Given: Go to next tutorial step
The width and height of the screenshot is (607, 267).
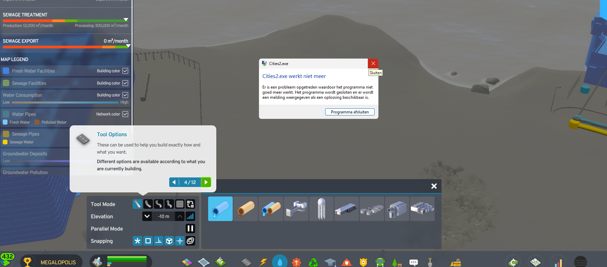Looking at the screenshot, I should tap(206, 182).
